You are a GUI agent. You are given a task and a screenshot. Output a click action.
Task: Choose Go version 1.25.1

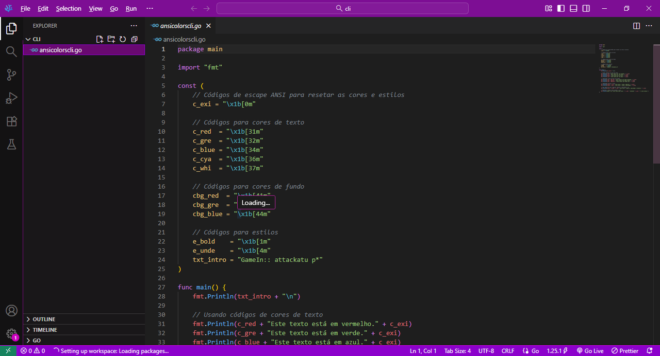click(557, 351)
